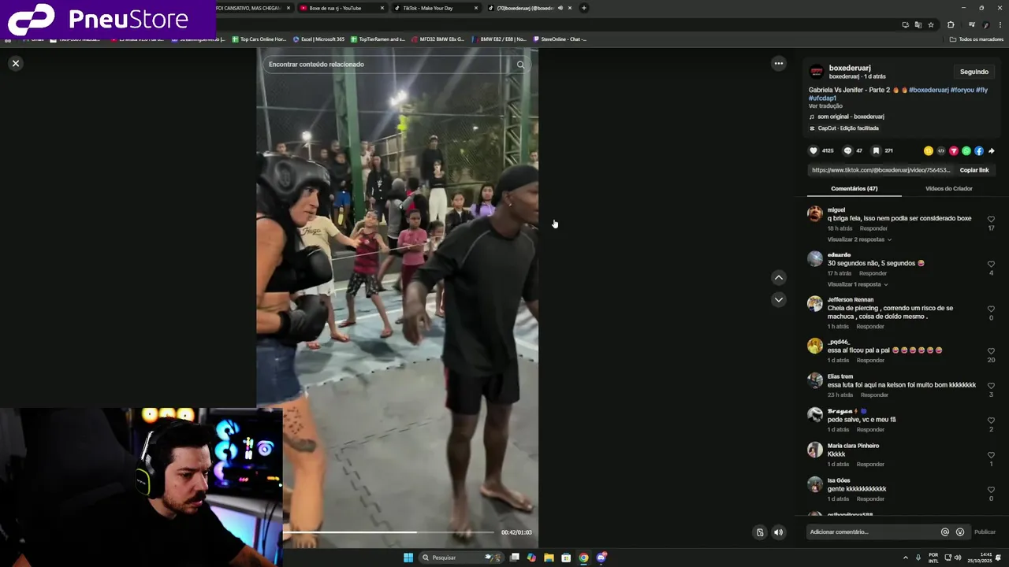The width and height of the screenshot is (1009, 567).
Task: Select the 'Comentários (47)' tab
Action: coord(854,188)
